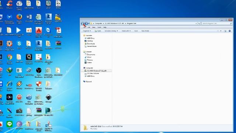The width and height of the screenshot is (236, 133).
Task: Select the purple BitTorrent desktop icon
Action: (x=19, y=125)
